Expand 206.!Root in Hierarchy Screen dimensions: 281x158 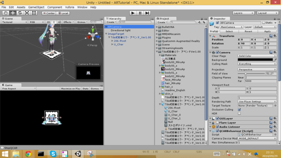click(112, 41)
